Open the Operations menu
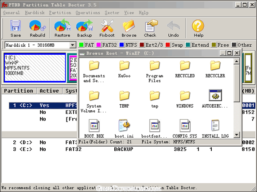The height and width of the screenshot is (192, 257). (88, 13)
